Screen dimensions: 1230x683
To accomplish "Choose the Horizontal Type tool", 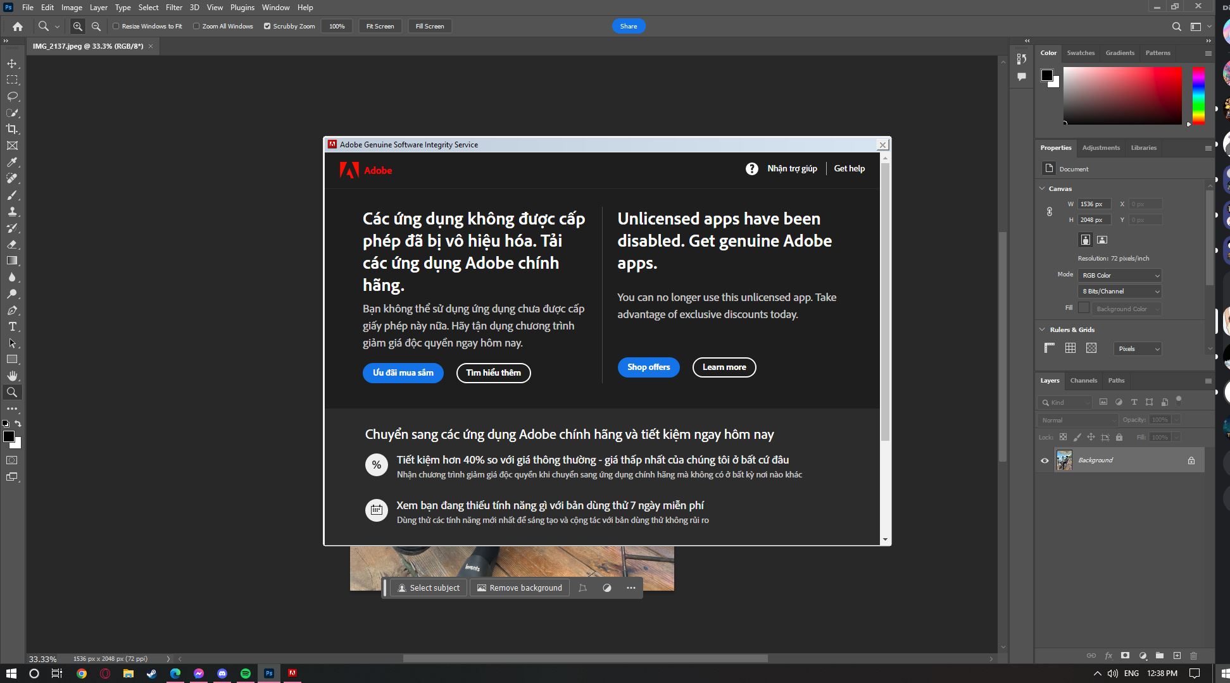I will click(x=12, y=326).
